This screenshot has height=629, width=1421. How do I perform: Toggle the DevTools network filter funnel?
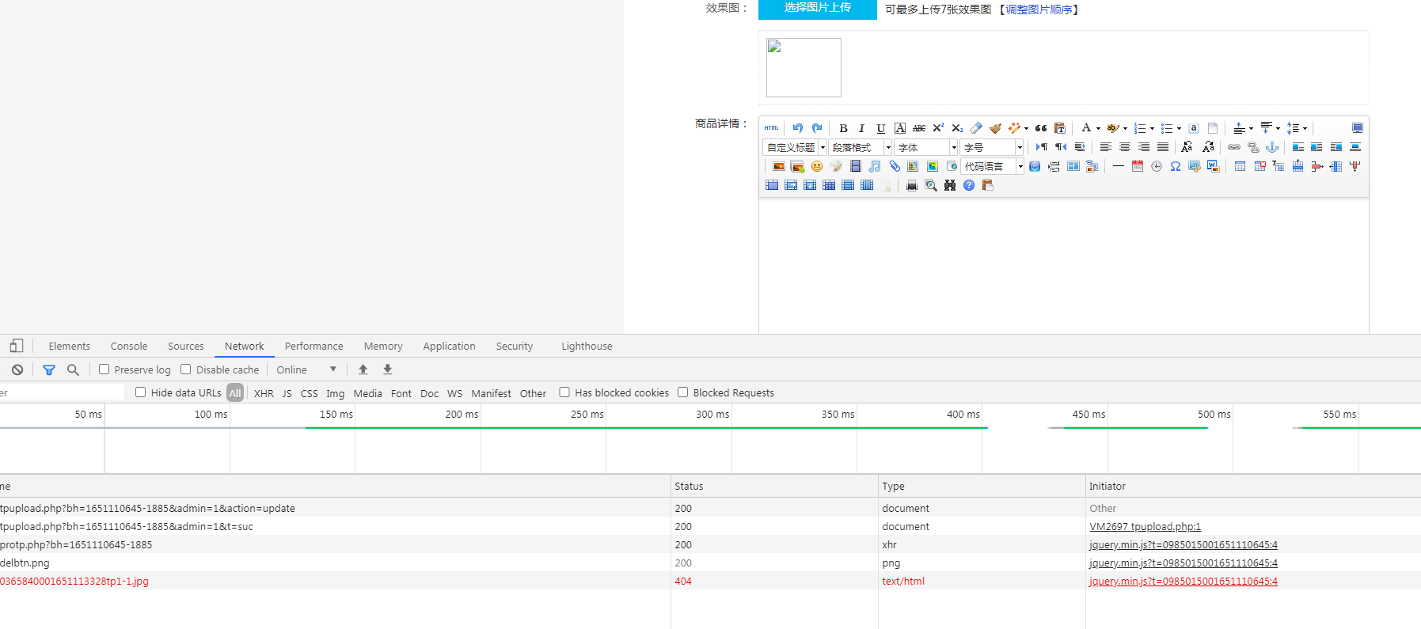tap(49, 369)
